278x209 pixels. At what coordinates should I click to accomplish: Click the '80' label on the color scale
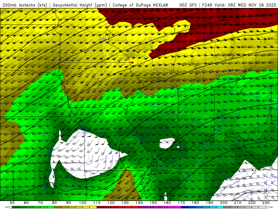(x=55, y=203)
